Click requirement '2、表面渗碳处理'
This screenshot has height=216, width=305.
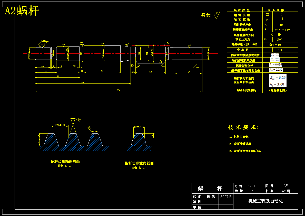tap(241, 144)
